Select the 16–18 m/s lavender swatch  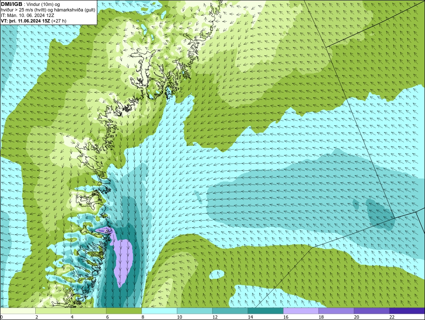(x=301, y=311)
